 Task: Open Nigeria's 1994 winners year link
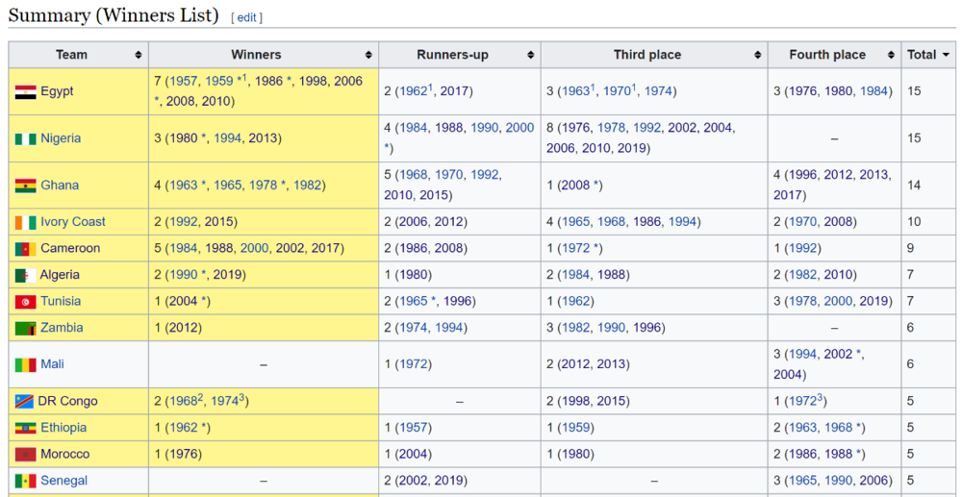227,137
